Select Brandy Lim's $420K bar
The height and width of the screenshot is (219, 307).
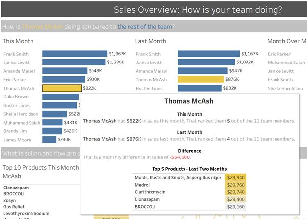click(x=52, y=131)
